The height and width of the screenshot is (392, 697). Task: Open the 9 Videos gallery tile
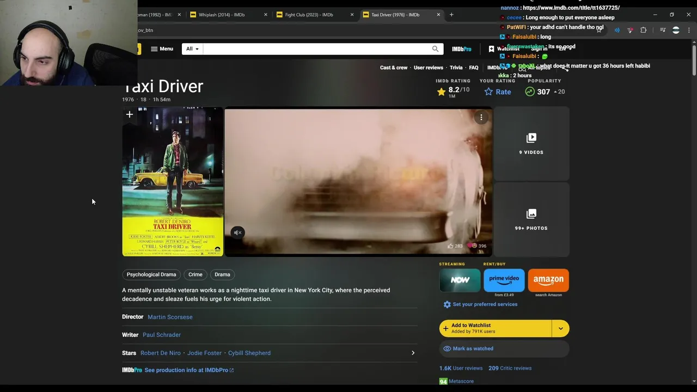pyautogui.click(x=531, y=144)
